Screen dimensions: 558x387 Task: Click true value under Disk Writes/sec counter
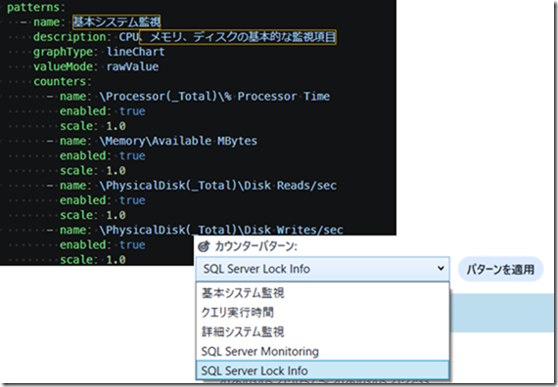click(132, 245)
